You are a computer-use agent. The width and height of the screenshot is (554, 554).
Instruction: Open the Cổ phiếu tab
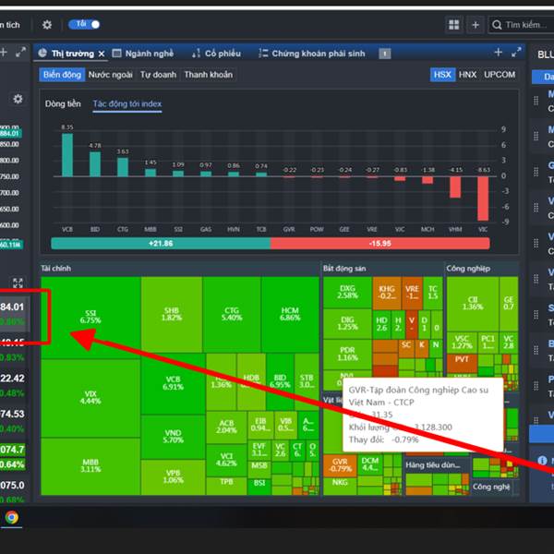coord(216,54)
